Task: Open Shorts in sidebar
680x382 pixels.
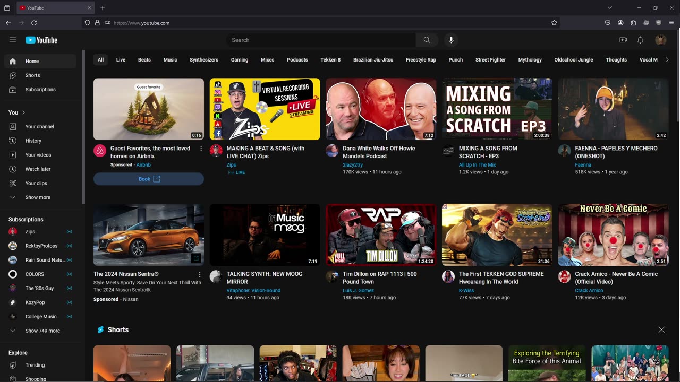Action: 40,75
